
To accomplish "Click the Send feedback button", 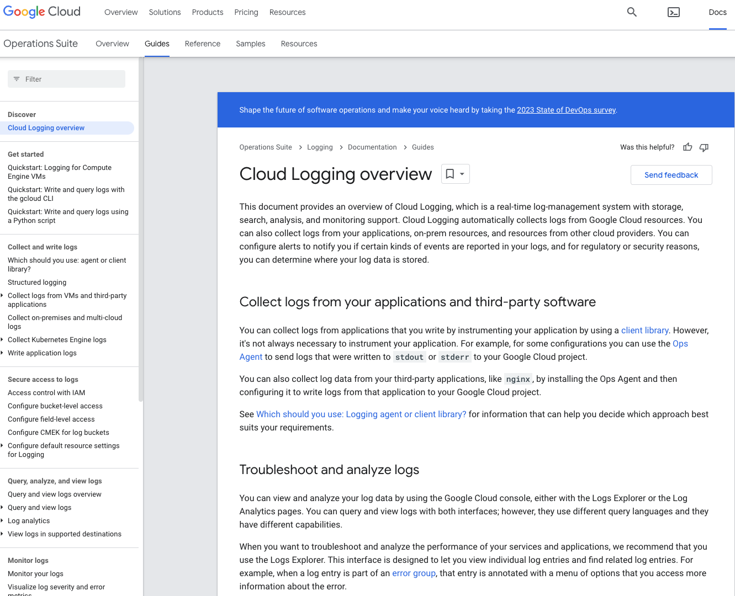I will [671, 175].
